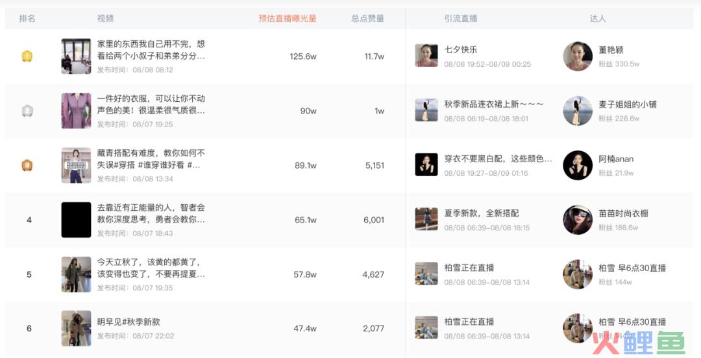Open the black video thumbnail in rank 4

[76, 220]
